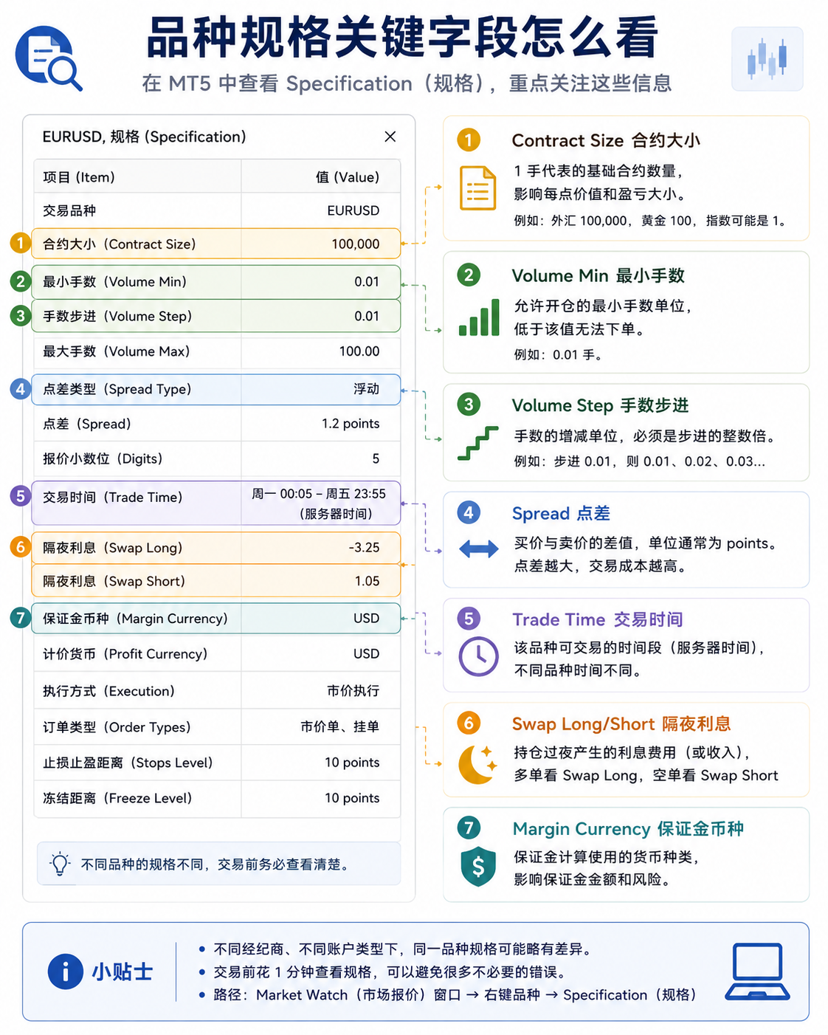Click the Volume Min 最小手数 heading
Screen dimensions: 828x1035
598,276
